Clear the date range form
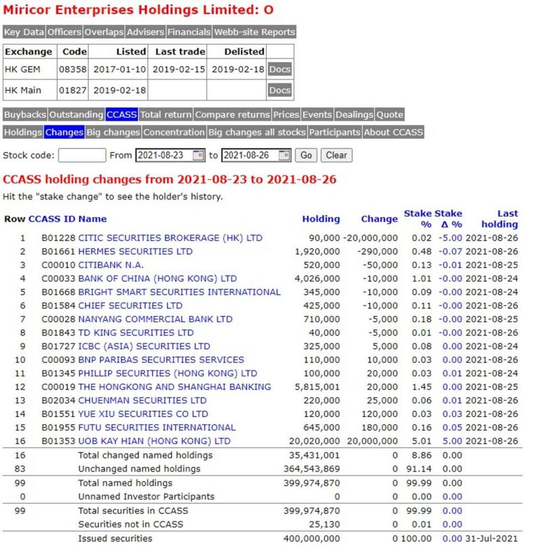The width and height of the screenshot is (540, 551). pos(336,155)
